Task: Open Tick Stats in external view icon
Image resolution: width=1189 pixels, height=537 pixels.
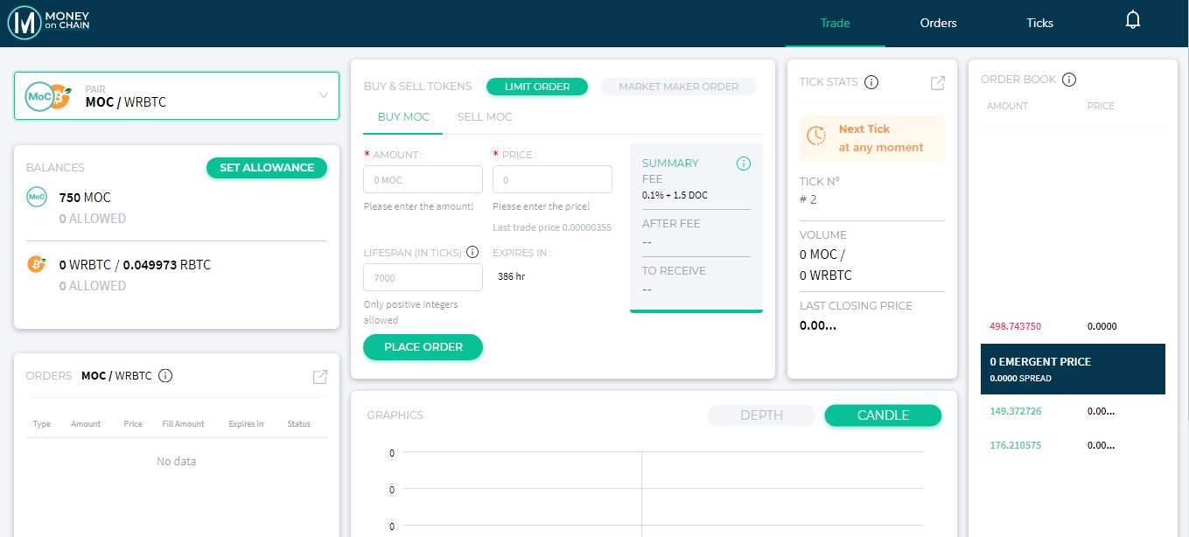Action: tap(937, 83)
